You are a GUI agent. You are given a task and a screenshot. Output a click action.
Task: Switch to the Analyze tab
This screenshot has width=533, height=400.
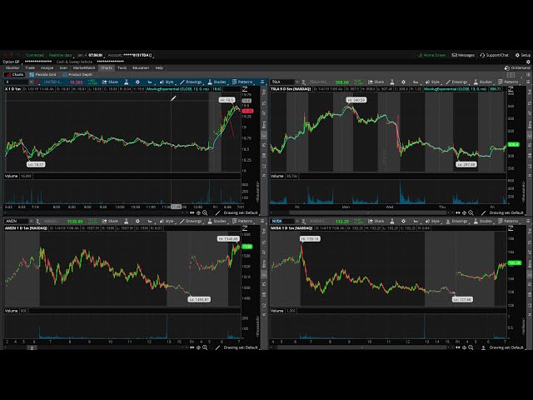47,68
